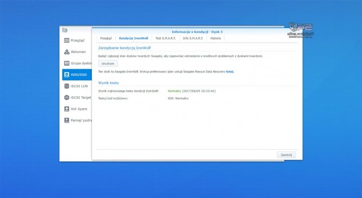362x198 pixels.
Task: Click the Zarządzanie kondycją IronWolf heading
Action: click(x=124, y=48)
